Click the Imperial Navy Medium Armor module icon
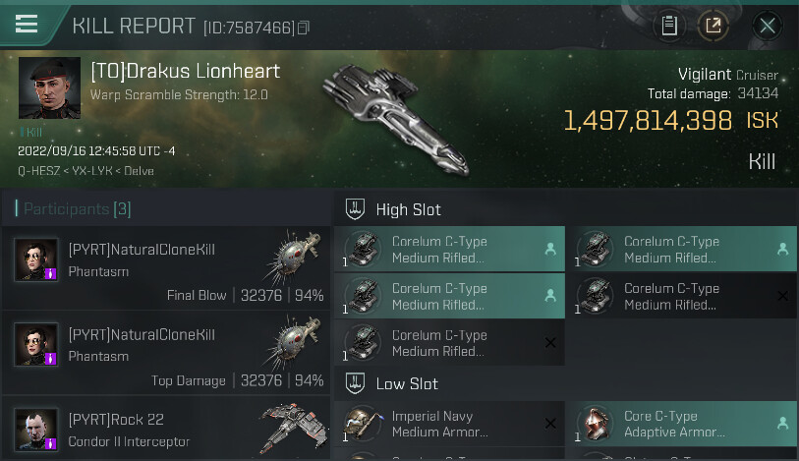This screenshot has height=461, width=799. 364,424
